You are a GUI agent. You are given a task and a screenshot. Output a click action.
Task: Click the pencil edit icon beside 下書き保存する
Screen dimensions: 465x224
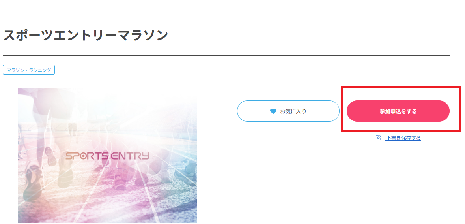click(378, 137)
